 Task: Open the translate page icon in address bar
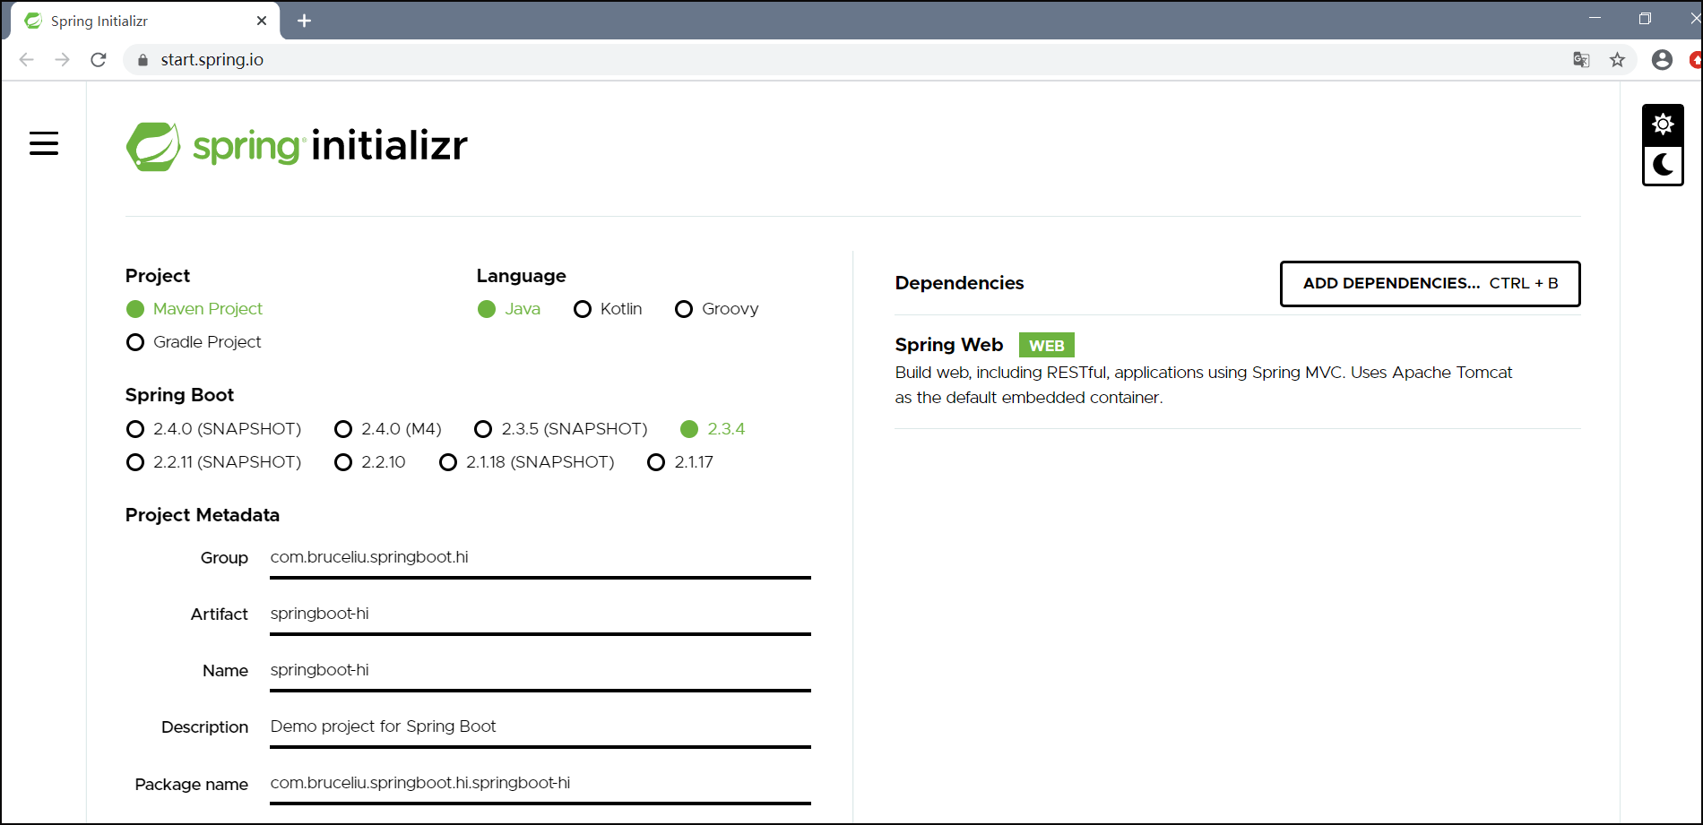[1581, 60]
